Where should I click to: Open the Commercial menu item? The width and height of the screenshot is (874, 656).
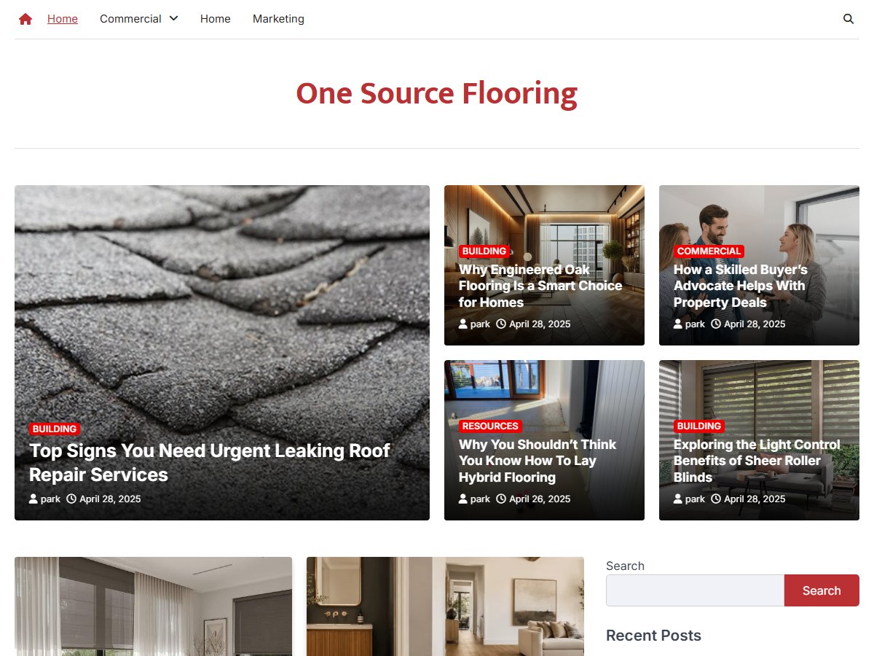click(x=130, y=19)
